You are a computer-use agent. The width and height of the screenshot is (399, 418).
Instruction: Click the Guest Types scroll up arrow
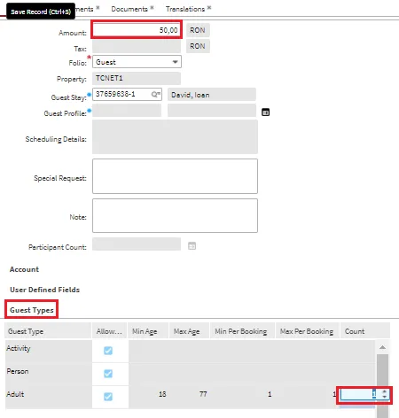point(382,347)
